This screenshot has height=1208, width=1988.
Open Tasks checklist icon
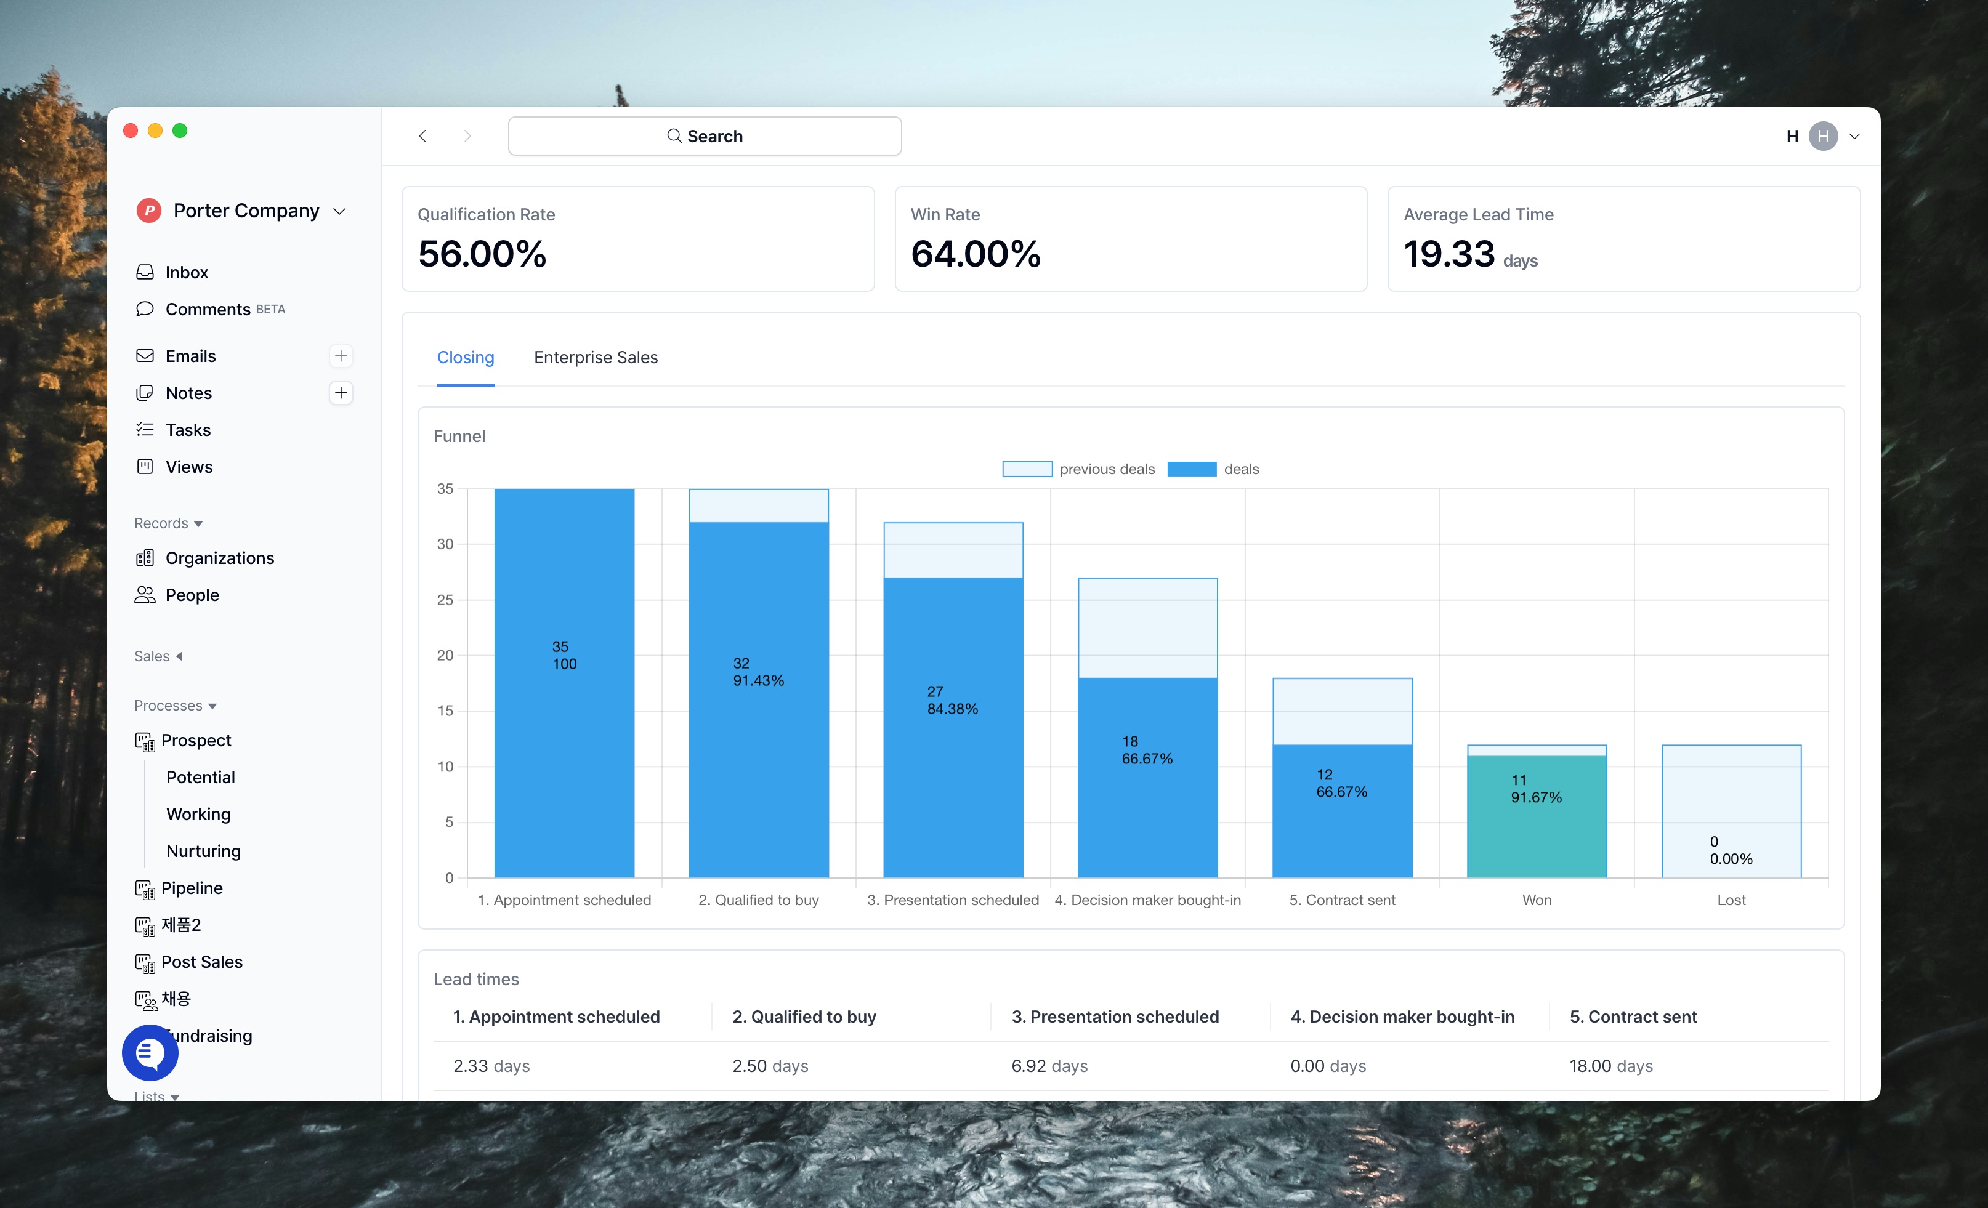click(x=145, y=430)
